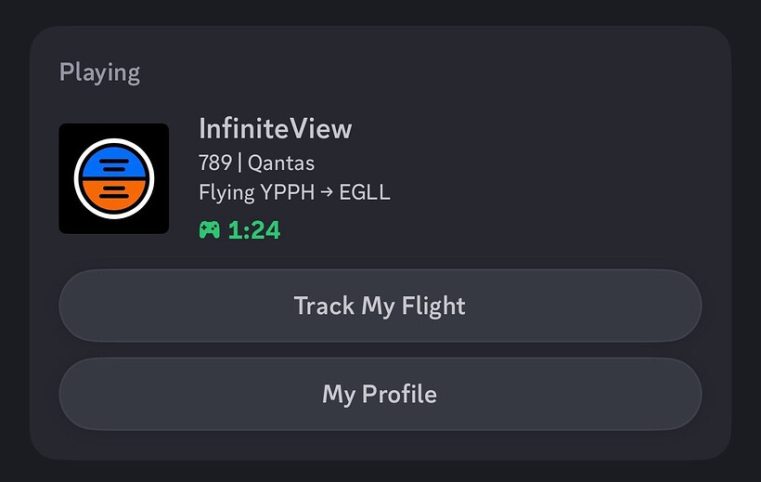Select the InfiniteView activity title
This screenshot has width=761, height=482.
275,128
